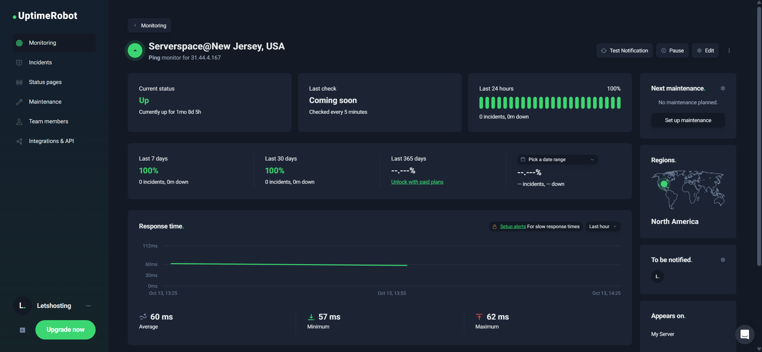Click the Maintenance wrench icon
The height and width of the screenshot is (352, 762).
point(19,102)
